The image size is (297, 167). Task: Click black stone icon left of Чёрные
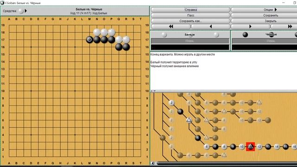(x=245, y=35)
